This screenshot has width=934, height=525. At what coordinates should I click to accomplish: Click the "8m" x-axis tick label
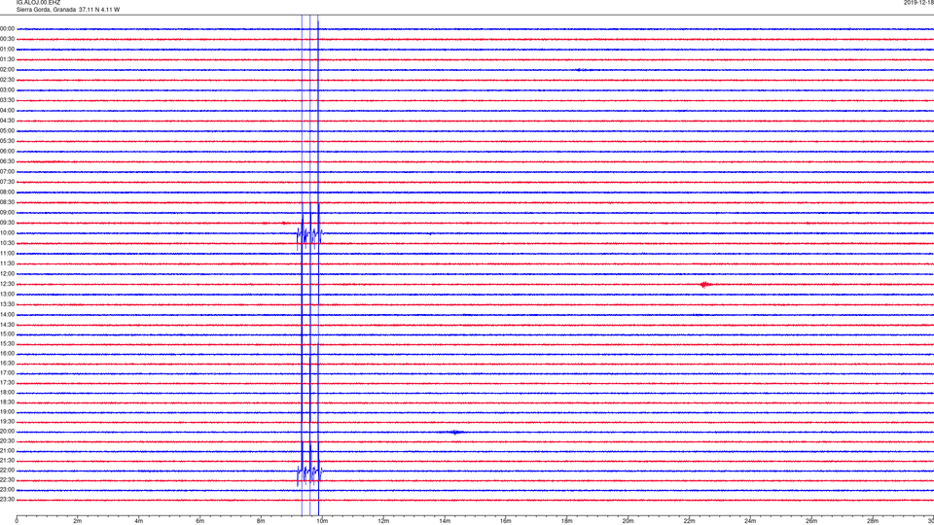click(x=261, y=521)
